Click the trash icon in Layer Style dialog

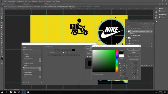(41, 83)
